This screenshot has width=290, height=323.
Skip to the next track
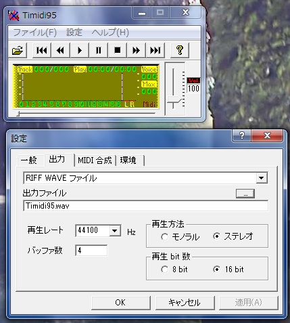coord(155,50)
